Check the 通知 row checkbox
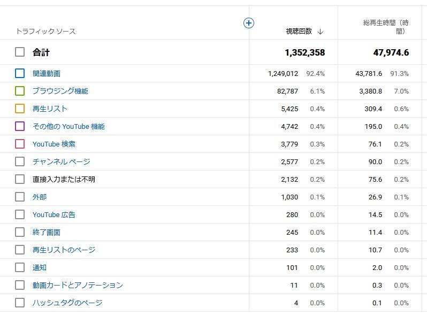 click(x=20, y=267)
